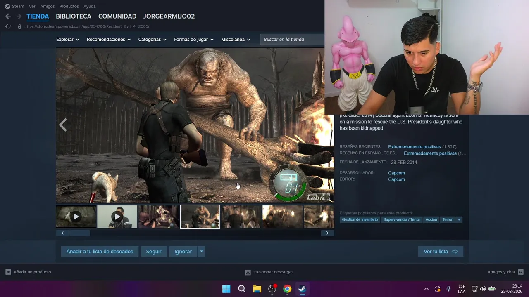Click the Seguir button

click(x=154, y=252)
